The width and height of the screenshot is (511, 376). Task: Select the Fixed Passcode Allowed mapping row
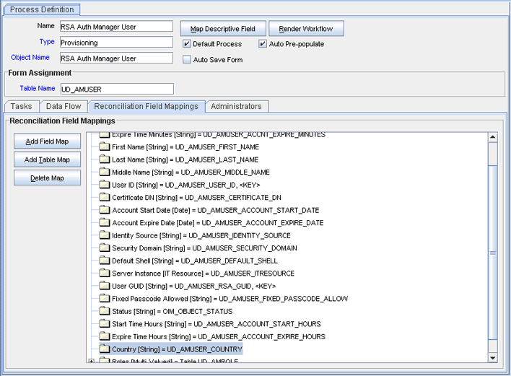(224, 299)
